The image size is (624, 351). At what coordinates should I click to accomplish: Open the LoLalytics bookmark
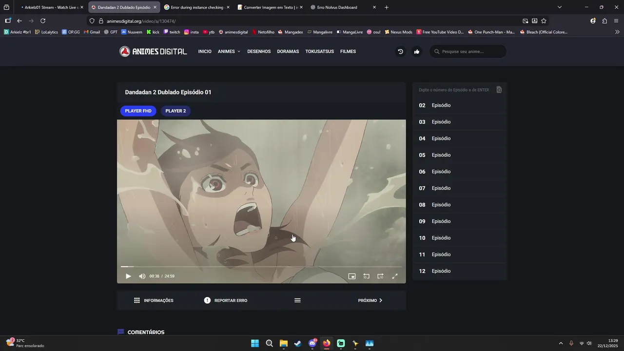pos(46,32)
